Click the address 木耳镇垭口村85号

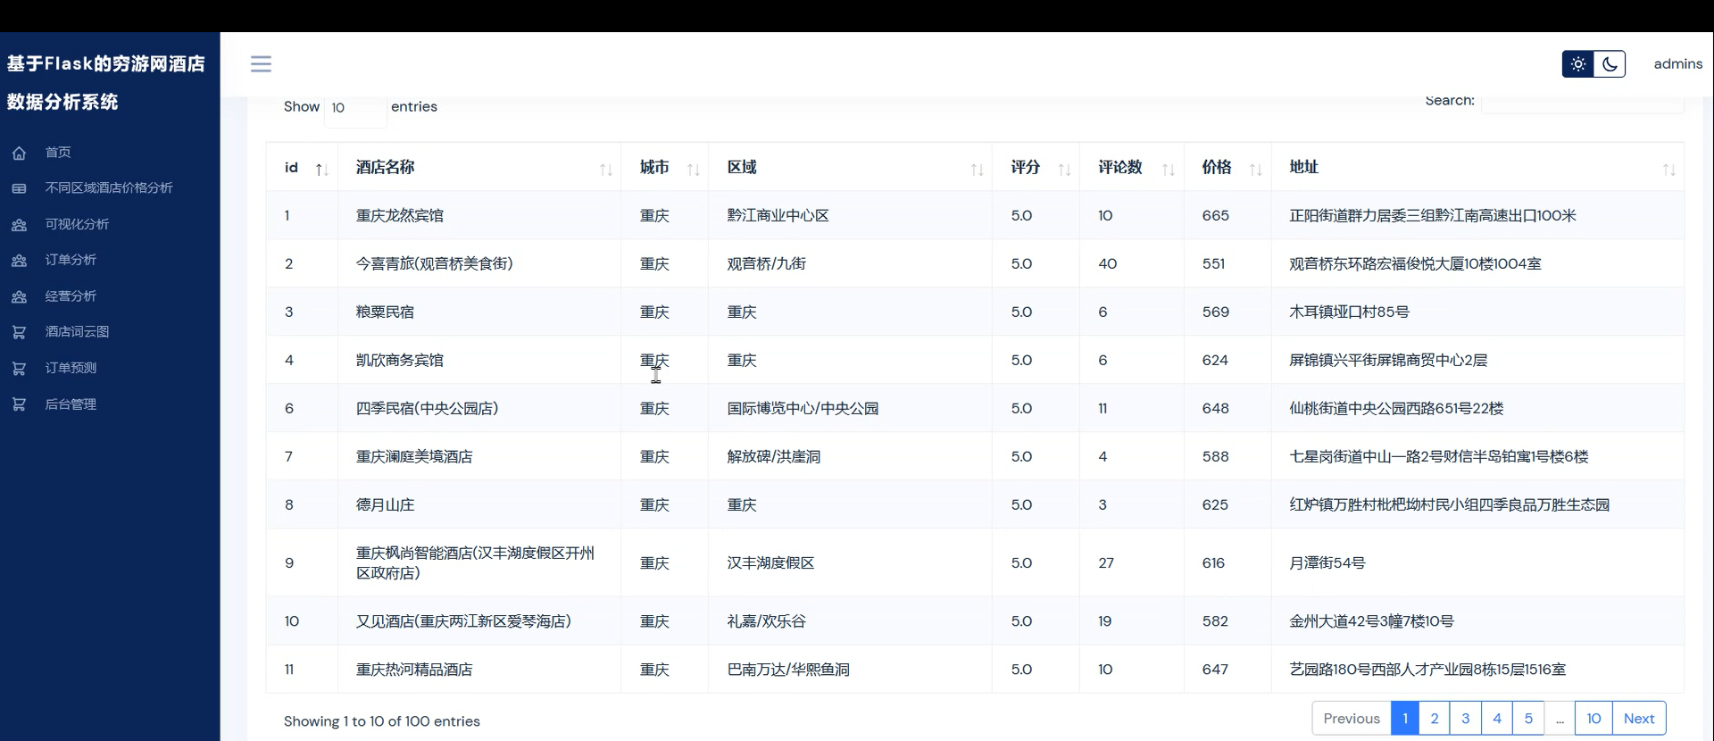tap(1350, 312)
